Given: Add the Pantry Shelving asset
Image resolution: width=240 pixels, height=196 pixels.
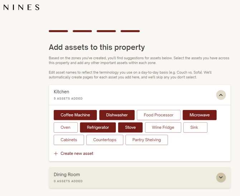Looking at the screenshot, I should point(147,140).
